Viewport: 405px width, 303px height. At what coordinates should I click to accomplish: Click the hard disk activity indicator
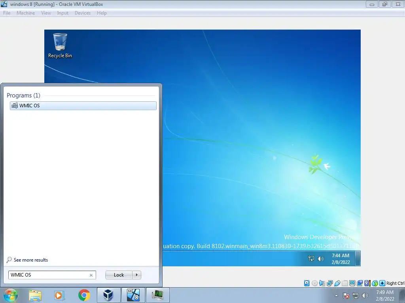[307, 283]
